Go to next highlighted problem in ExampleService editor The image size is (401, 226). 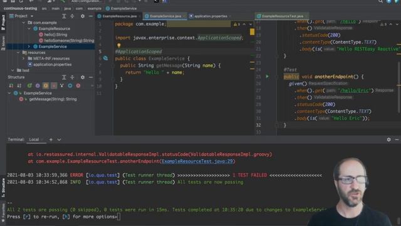coord(251,24)
